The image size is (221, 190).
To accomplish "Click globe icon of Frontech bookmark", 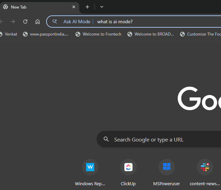I will point(78,34).
